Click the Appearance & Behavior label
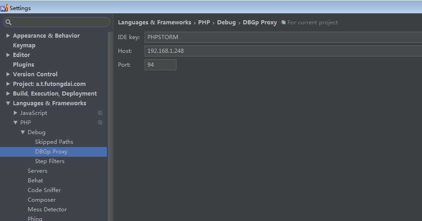 [x=46, y=36]
